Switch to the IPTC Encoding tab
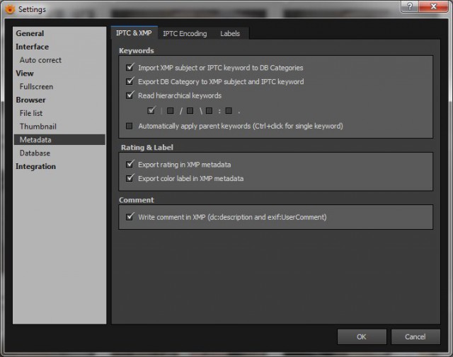The image size is (453, 357). click(185, 33)
